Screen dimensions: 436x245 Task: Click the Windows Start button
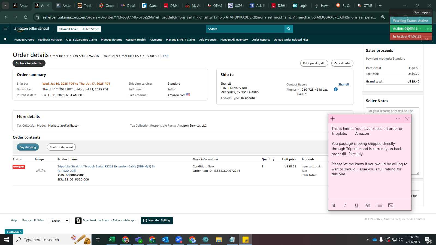[7, 240]
